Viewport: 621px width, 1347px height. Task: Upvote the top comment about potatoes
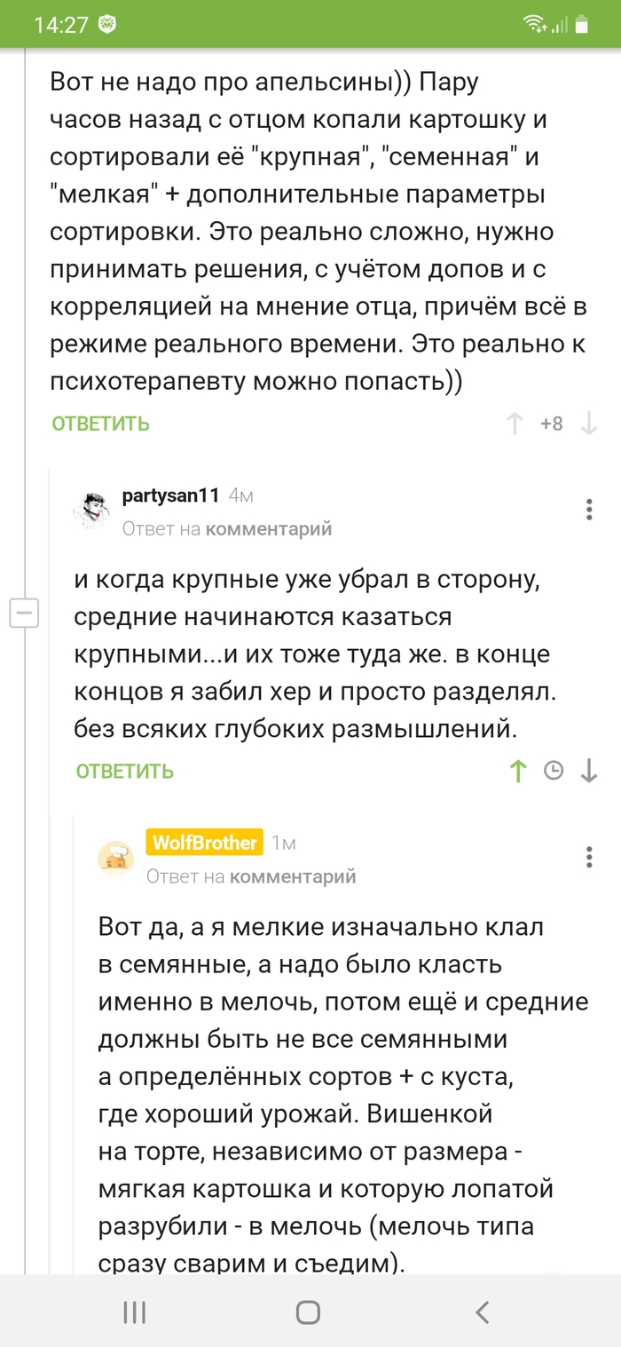click(515, 424)
